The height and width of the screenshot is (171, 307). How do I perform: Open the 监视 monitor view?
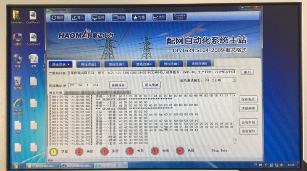[x=99, y=18]
